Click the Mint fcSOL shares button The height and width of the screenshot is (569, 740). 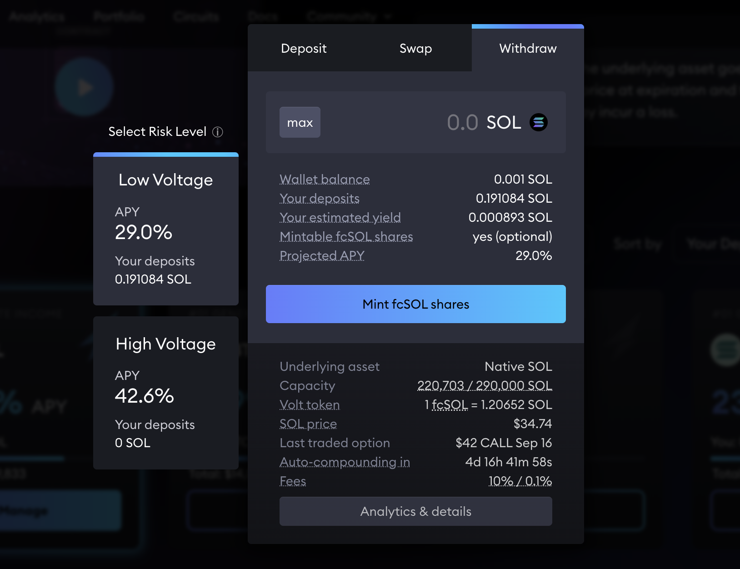pos(416,304)
